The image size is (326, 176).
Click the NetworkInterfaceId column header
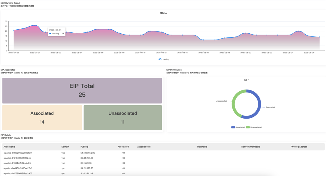[x=250, y=147]
